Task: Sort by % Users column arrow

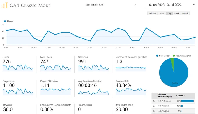Action: [185, 95]
